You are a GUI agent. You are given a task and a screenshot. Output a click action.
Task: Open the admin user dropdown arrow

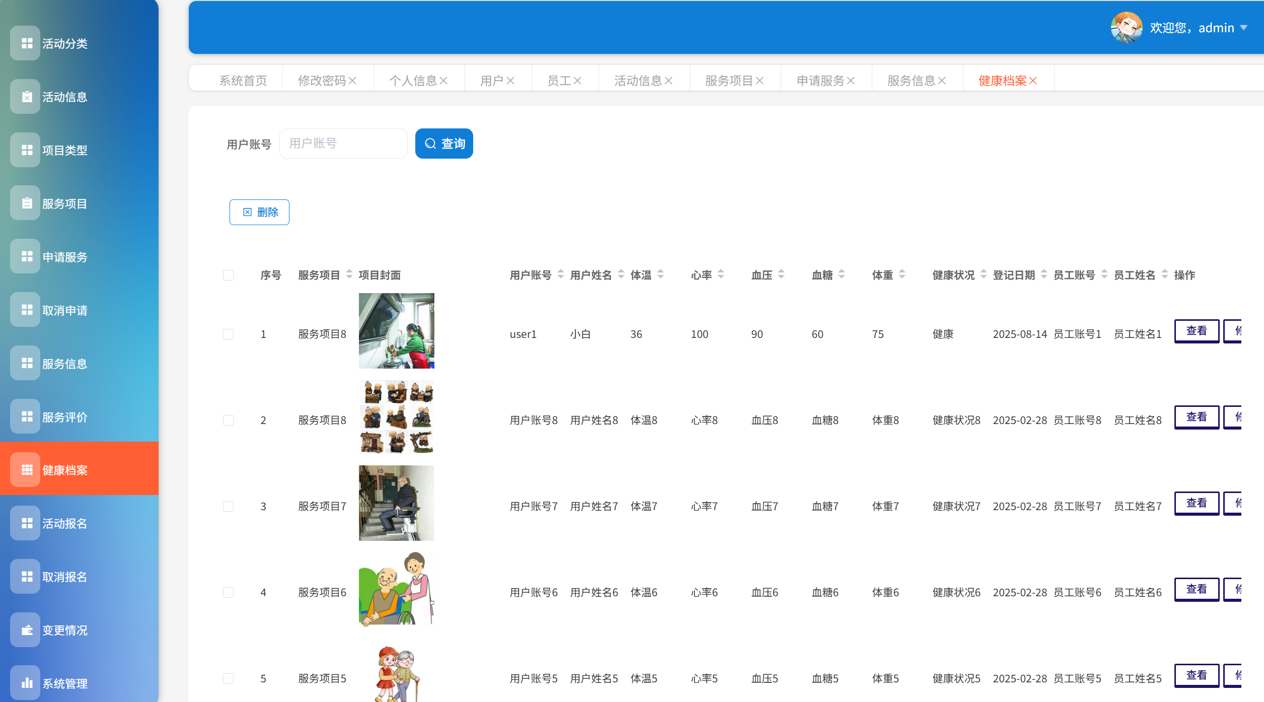1244,28
